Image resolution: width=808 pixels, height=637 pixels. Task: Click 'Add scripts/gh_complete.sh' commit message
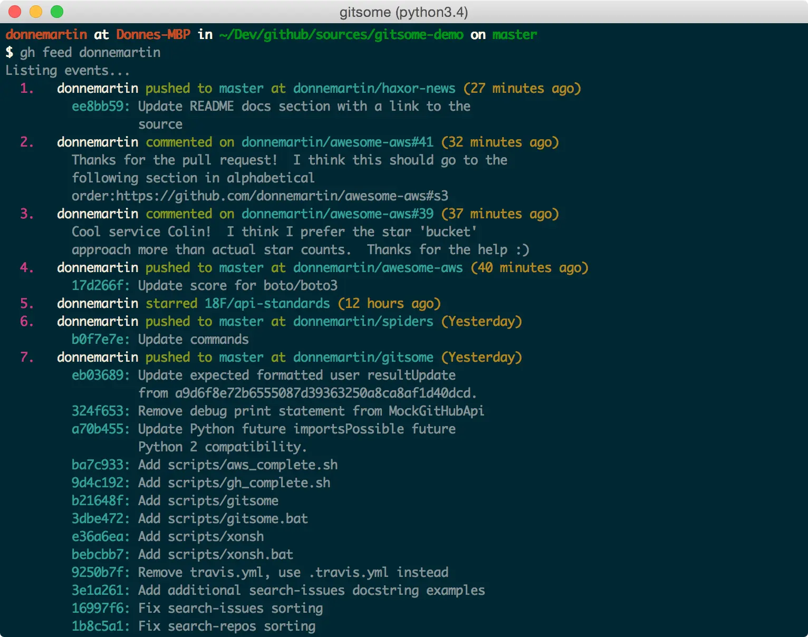coord(234,482)
